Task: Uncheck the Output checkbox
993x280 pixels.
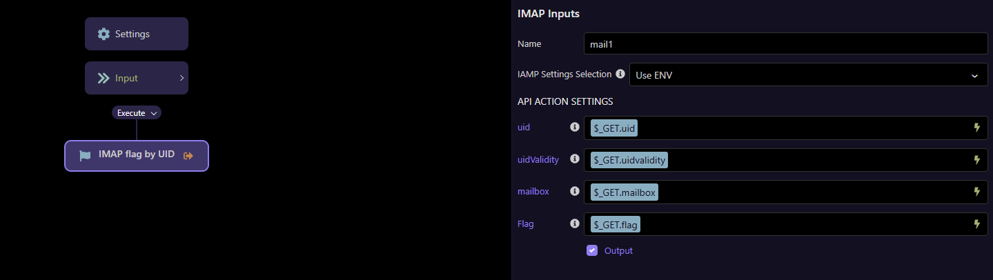Action: tap(592, 250)
